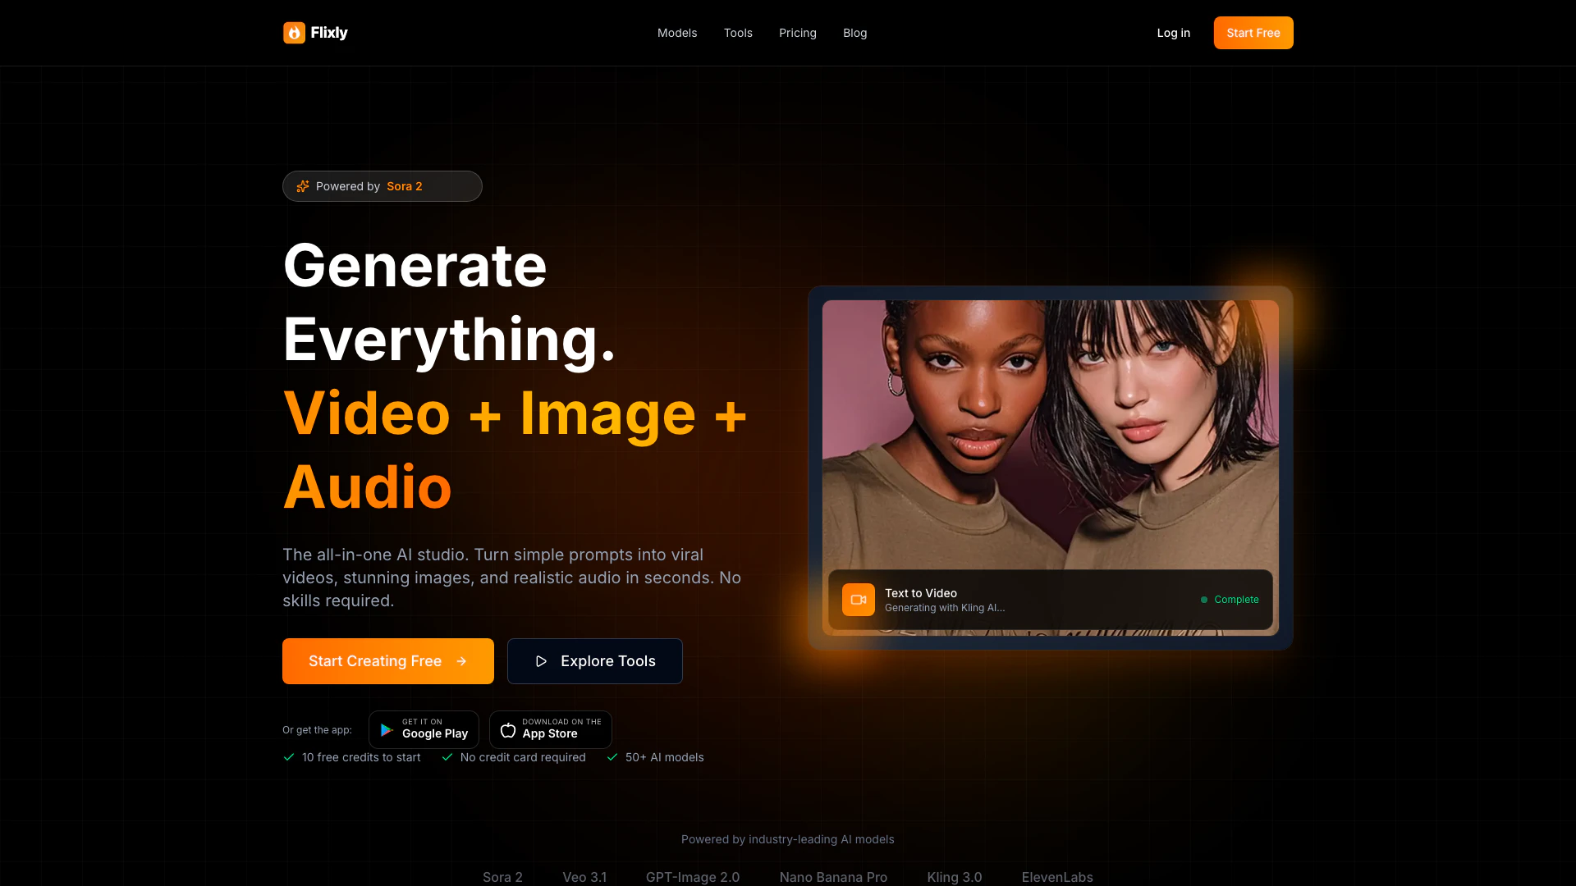Click the Powered by Sora 2 badge
This screenshot has width=1576, height=886.
383,186
